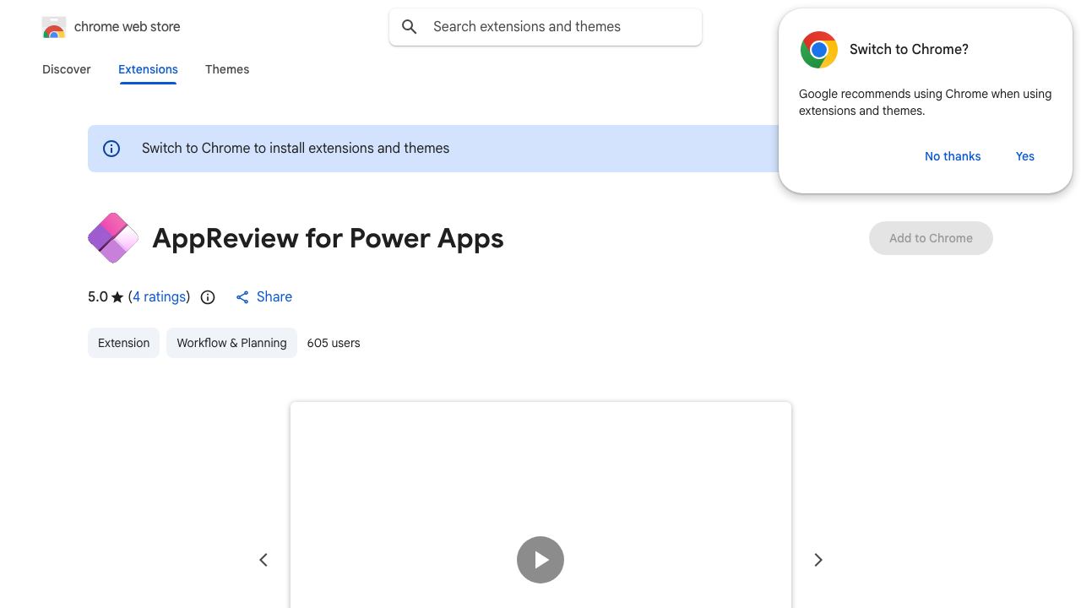Click the Switch to Chrome? popup heading
Screen dimensions: 1081x608
point(909,50)
